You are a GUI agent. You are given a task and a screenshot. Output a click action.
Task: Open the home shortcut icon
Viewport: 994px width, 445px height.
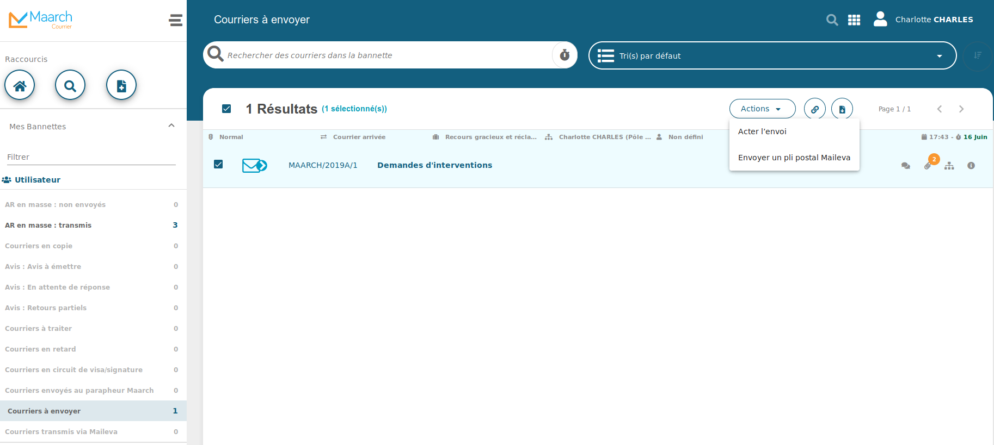click(x=20, y=85)
